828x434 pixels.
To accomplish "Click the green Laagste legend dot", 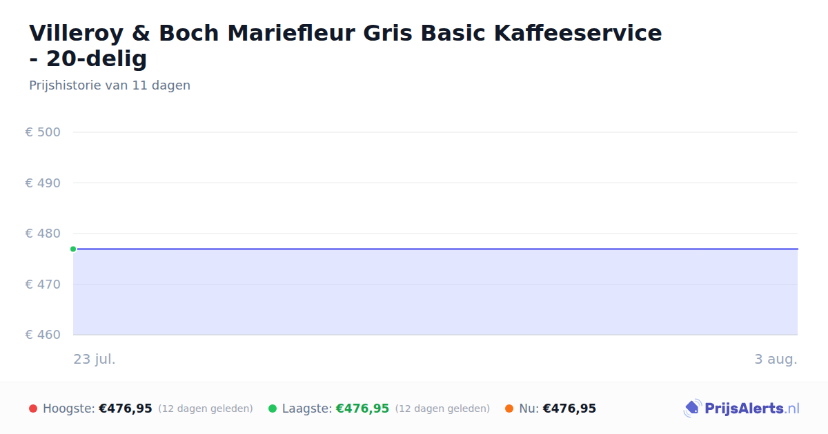I will tap(273, 409).
